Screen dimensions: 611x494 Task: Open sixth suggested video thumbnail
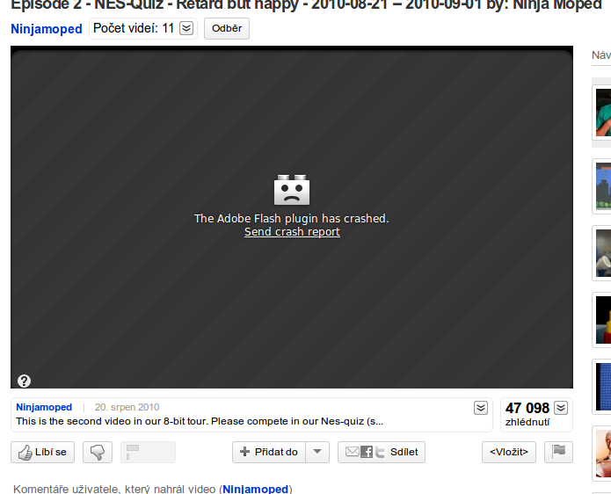(x=603, y=454)
